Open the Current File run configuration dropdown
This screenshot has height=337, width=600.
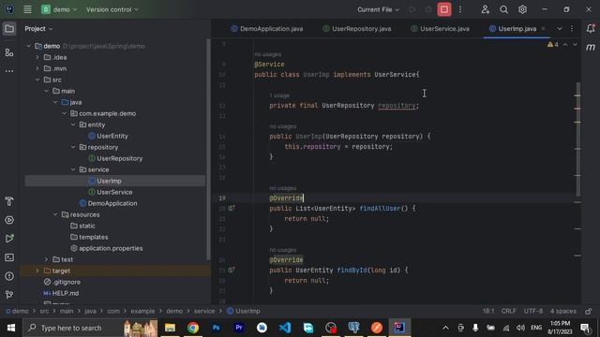378,9
